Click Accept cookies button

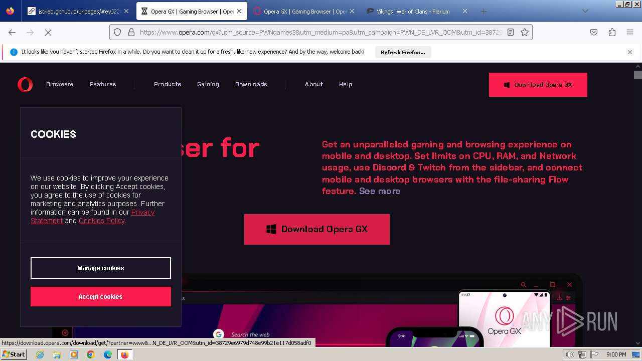(101, 297)
